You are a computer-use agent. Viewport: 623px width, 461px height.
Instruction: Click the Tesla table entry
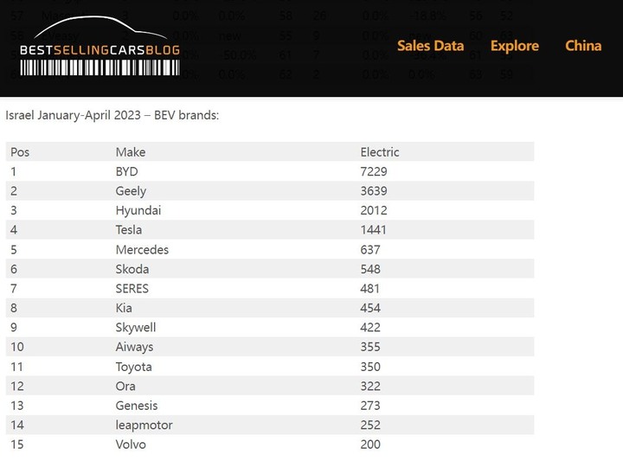129,230
